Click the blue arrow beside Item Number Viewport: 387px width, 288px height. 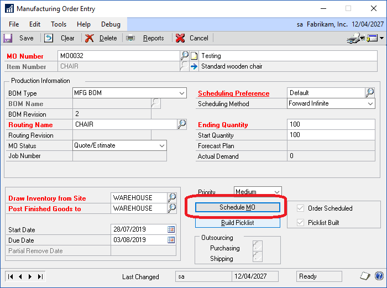pyautogui.click(x=194, y=66)
